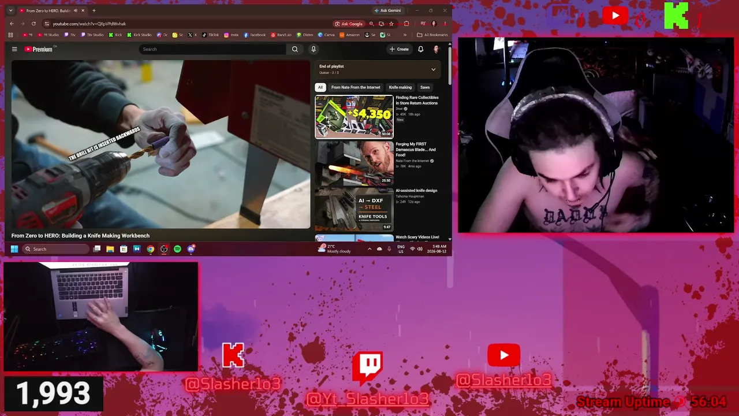Open Finding Rare Collectibles video title

(x=417, y=100)
